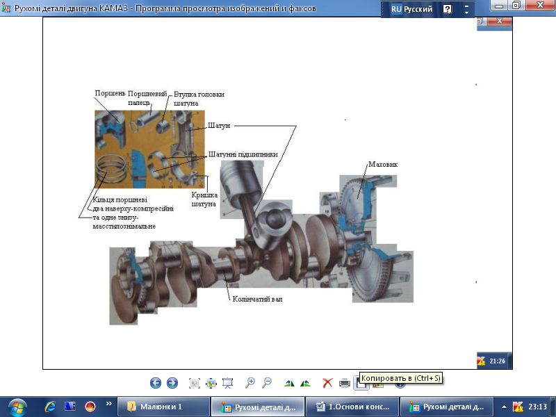Click the Поршень label
The image size is (556, 417).
(110, 93)
